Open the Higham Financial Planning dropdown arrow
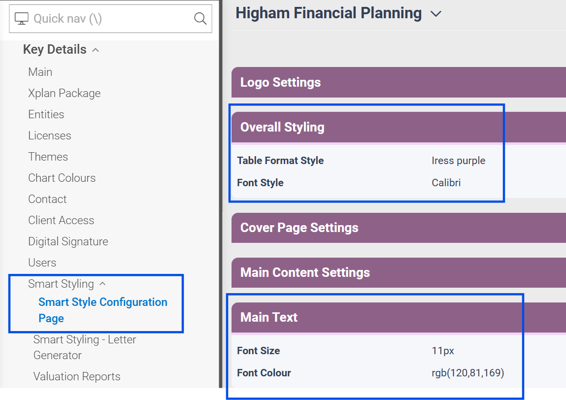This screenshot has width=566, height=400. [435, 14]
